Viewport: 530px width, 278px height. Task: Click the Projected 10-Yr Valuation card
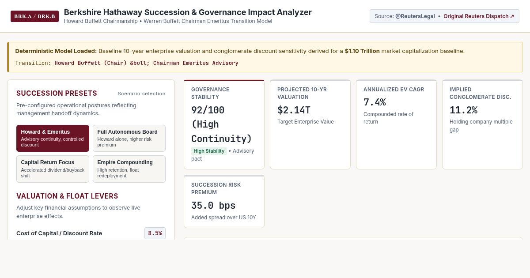point(310,124)
